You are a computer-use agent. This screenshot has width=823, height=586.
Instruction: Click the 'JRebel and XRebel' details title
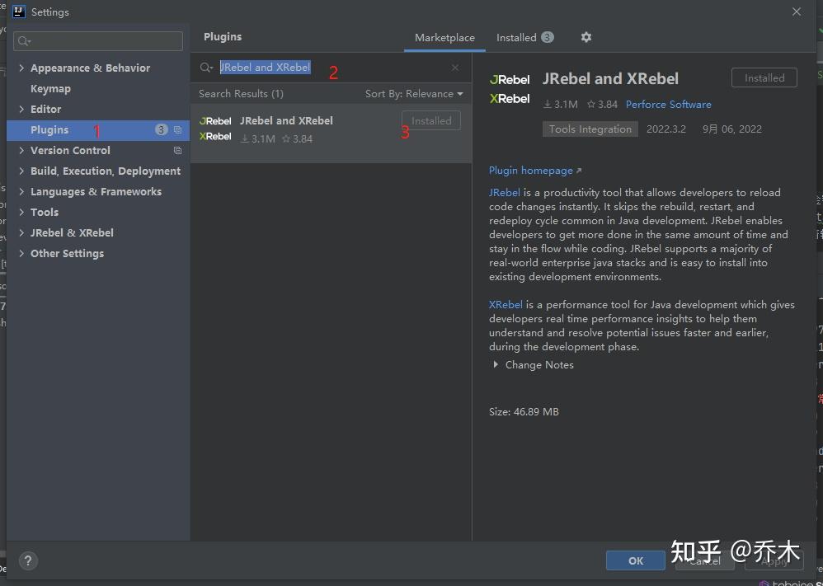(x=610, y=78)
